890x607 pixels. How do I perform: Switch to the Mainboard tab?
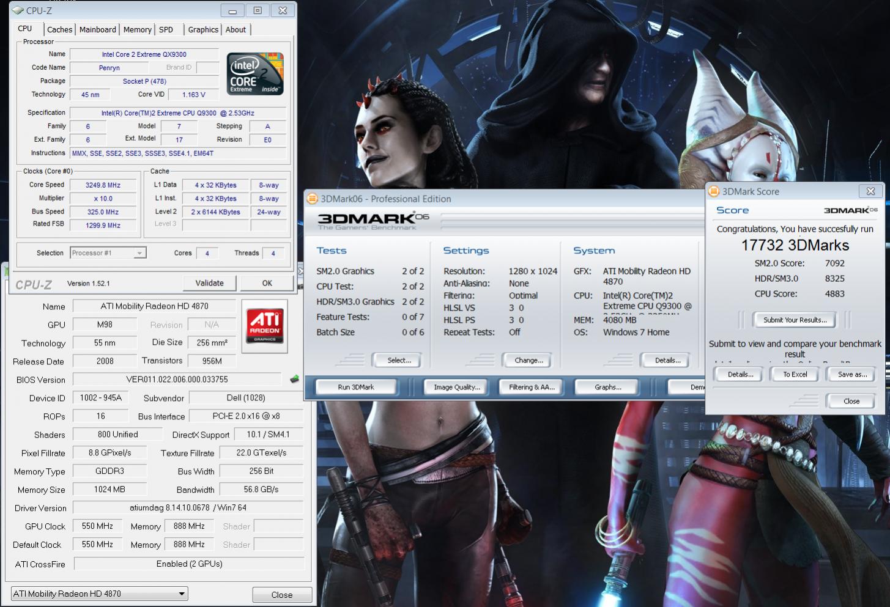tap(98, 29)
